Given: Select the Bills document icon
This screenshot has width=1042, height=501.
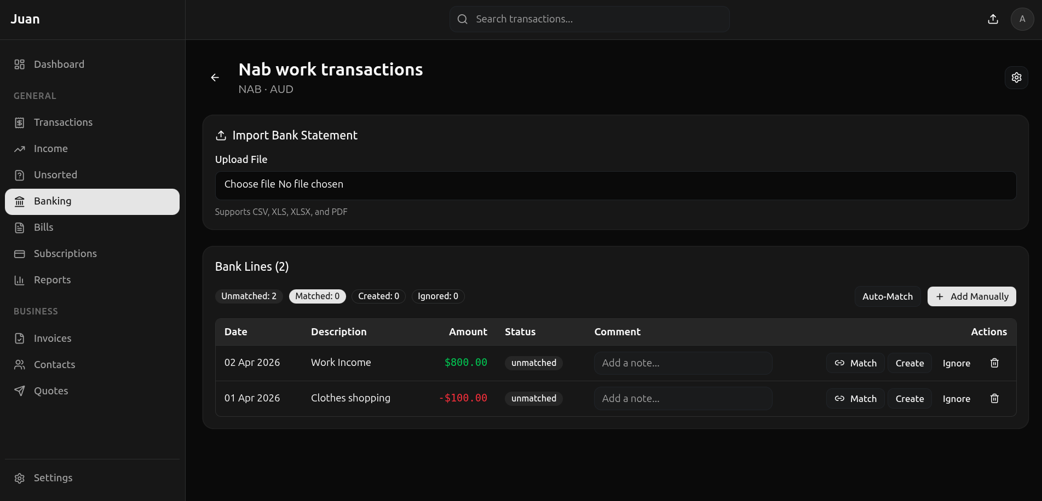Looking at the screenshot, I should 20,227.
